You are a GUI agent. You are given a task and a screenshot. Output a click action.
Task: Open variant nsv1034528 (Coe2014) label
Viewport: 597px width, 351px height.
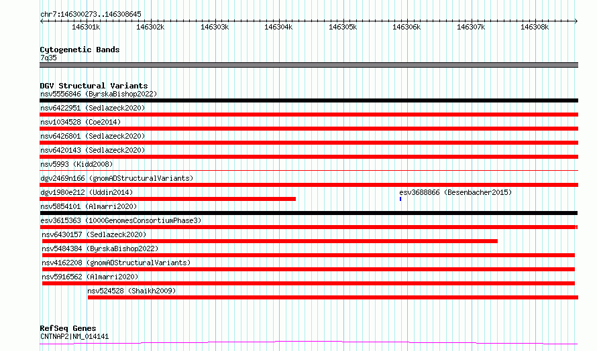pos(80,122)
